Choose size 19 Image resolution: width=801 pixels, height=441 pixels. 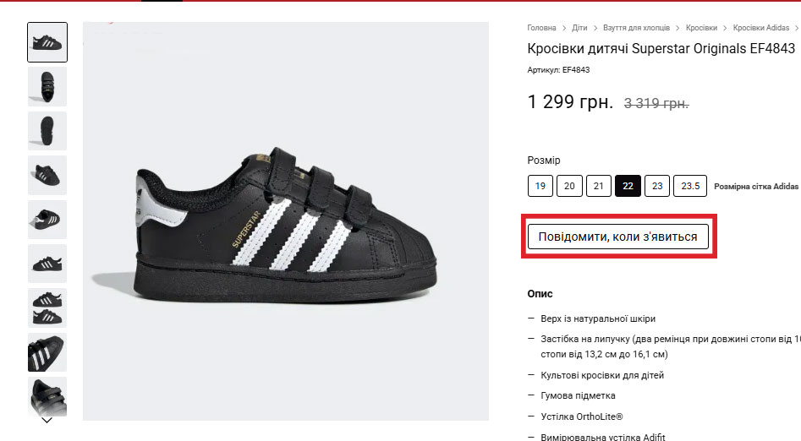[540, 186]
